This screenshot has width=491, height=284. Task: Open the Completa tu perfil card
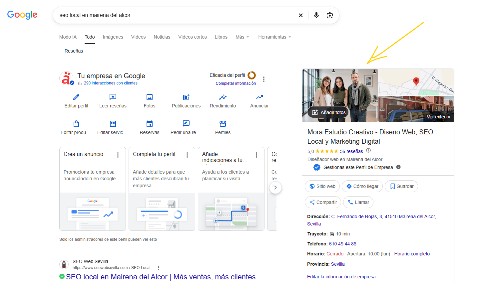162,189
